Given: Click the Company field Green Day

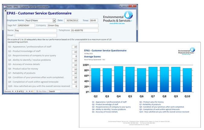Looking at the screenshot, I should (73, 25).
